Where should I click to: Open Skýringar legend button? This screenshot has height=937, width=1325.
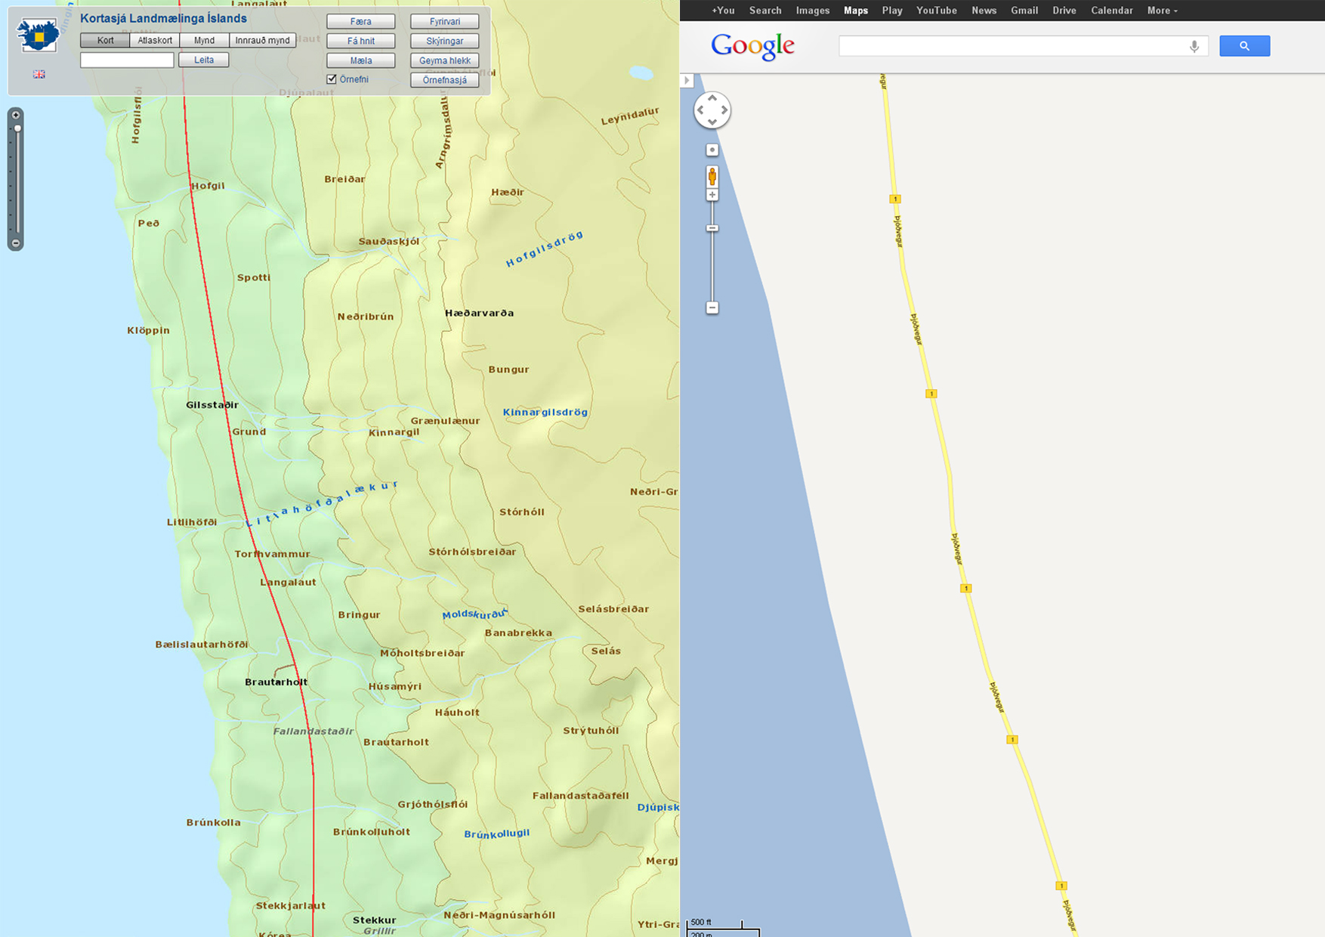[445, 41]
